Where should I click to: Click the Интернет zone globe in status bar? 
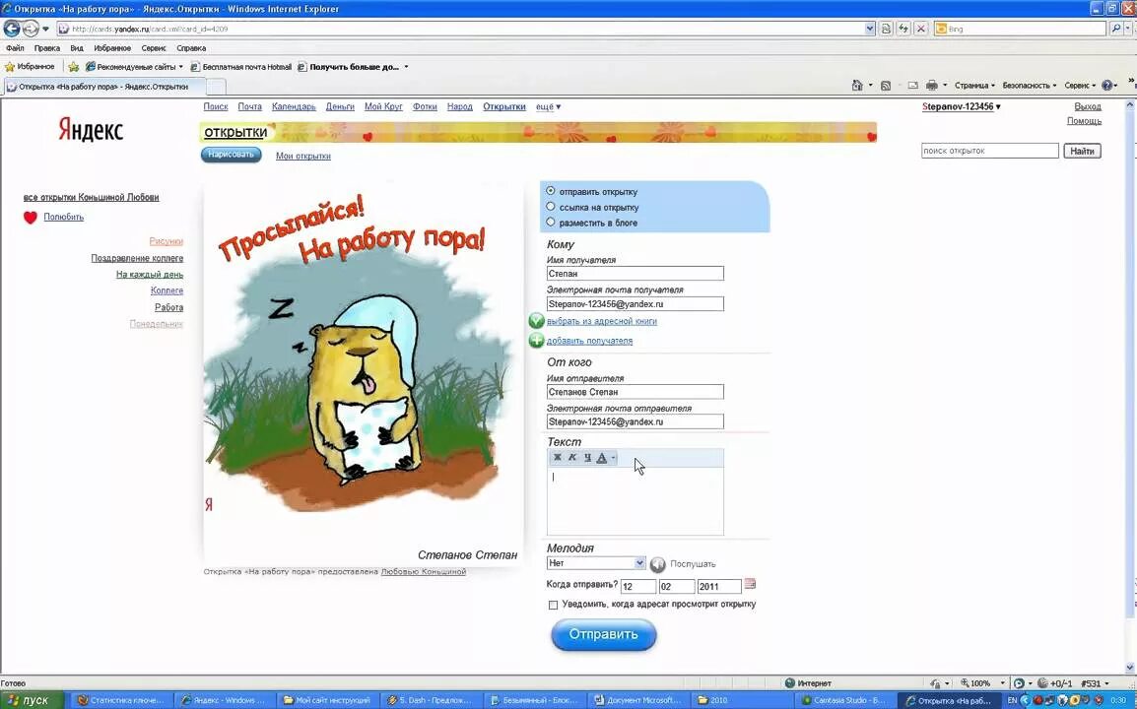790,682
